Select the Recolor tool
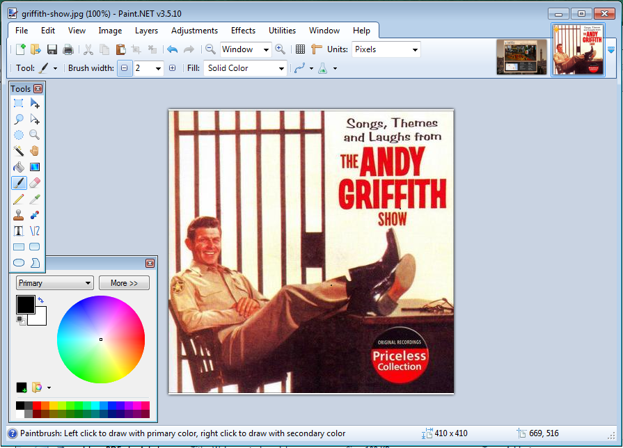This screenshot has width=623, height=448. [35, 215]
